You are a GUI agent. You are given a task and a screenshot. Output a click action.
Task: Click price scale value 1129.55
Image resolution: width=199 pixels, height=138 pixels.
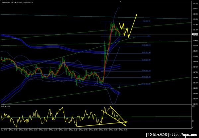coord(195,14)
